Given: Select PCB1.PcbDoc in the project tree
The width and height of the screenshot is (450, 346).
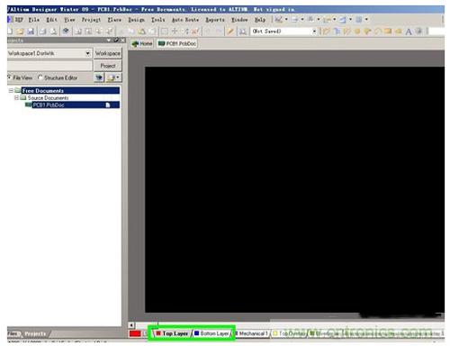Looking at the screenshot, I should pos(49,105).
